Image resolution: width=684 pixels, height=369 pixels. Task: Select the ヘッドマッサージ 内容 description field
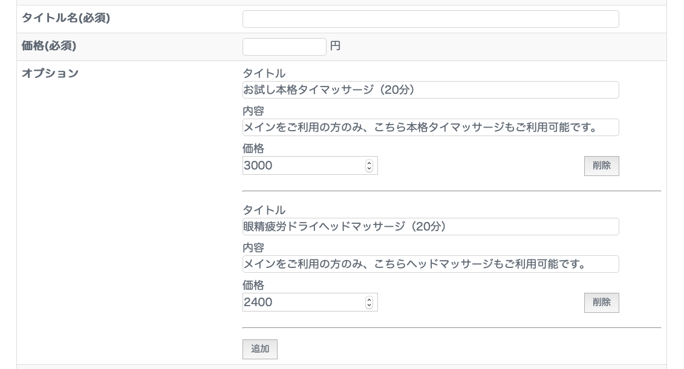[431, 264]
